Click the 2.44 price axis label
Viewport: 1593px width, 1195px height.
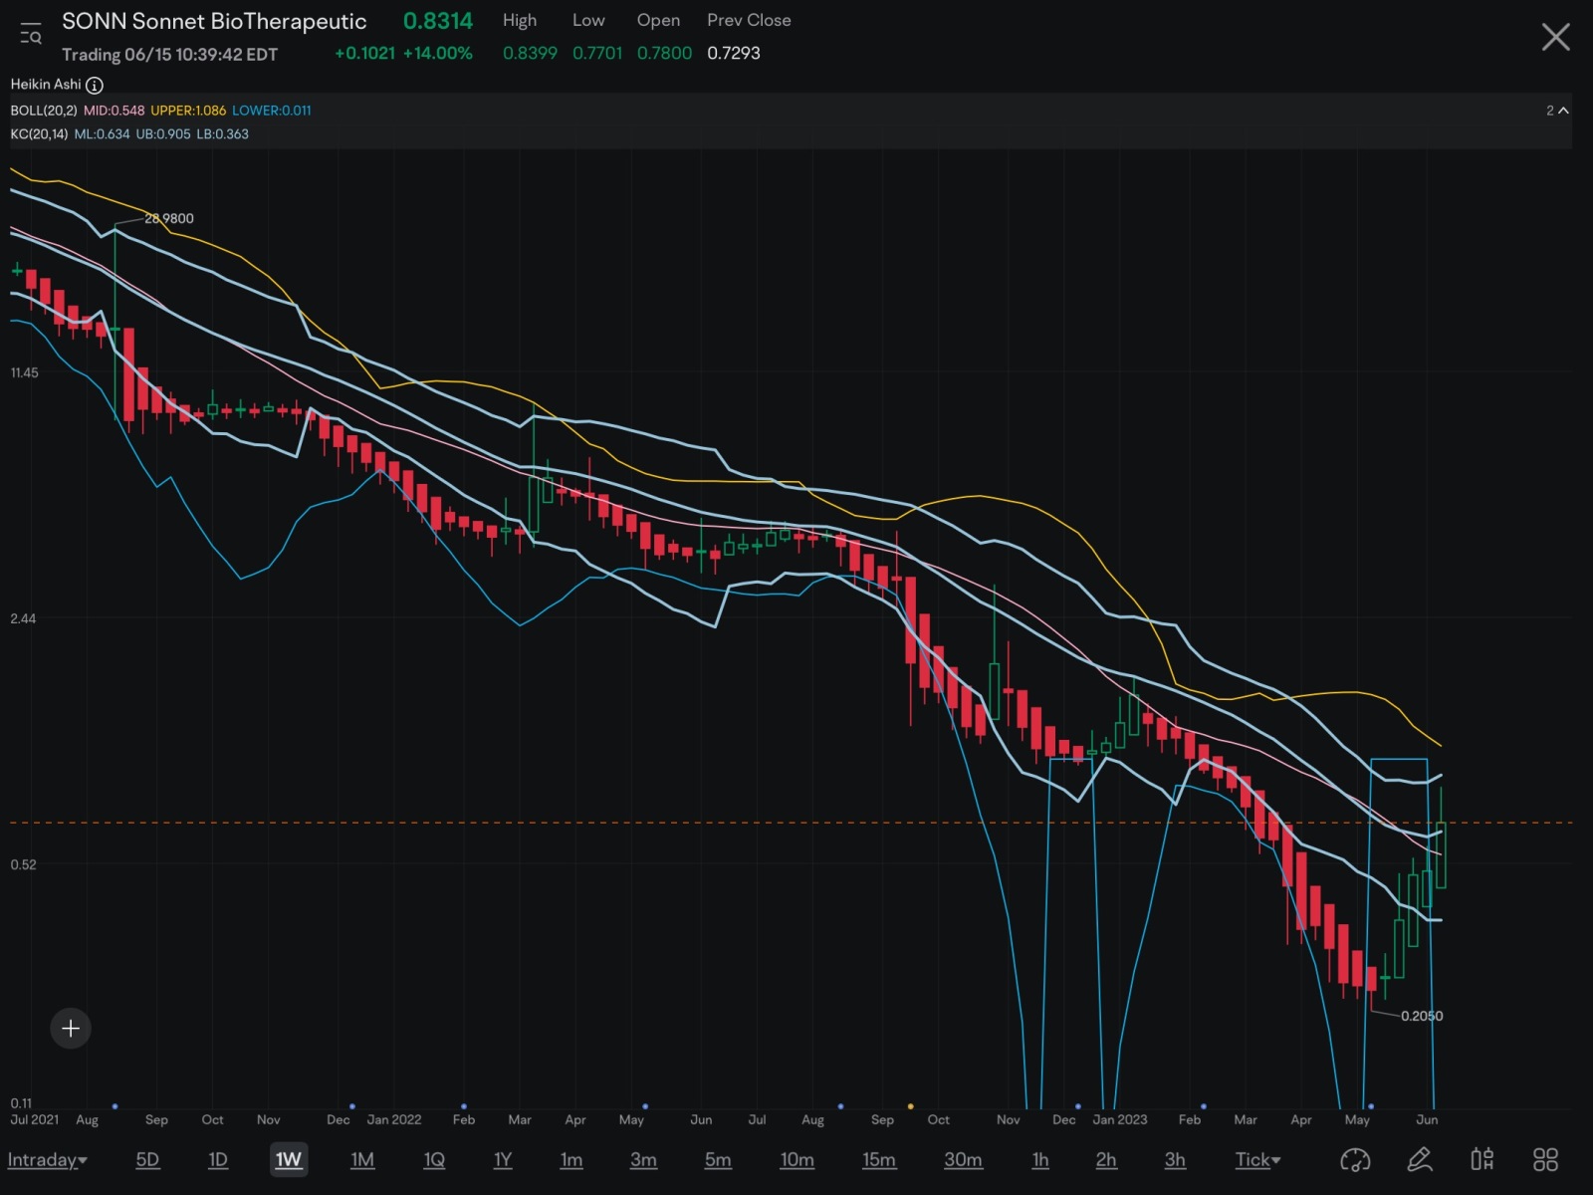pos(23,618)
